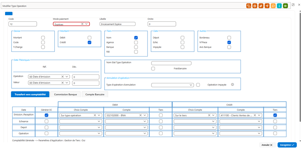
Task: Click the green eye view icon
Action: click(286, 6)
